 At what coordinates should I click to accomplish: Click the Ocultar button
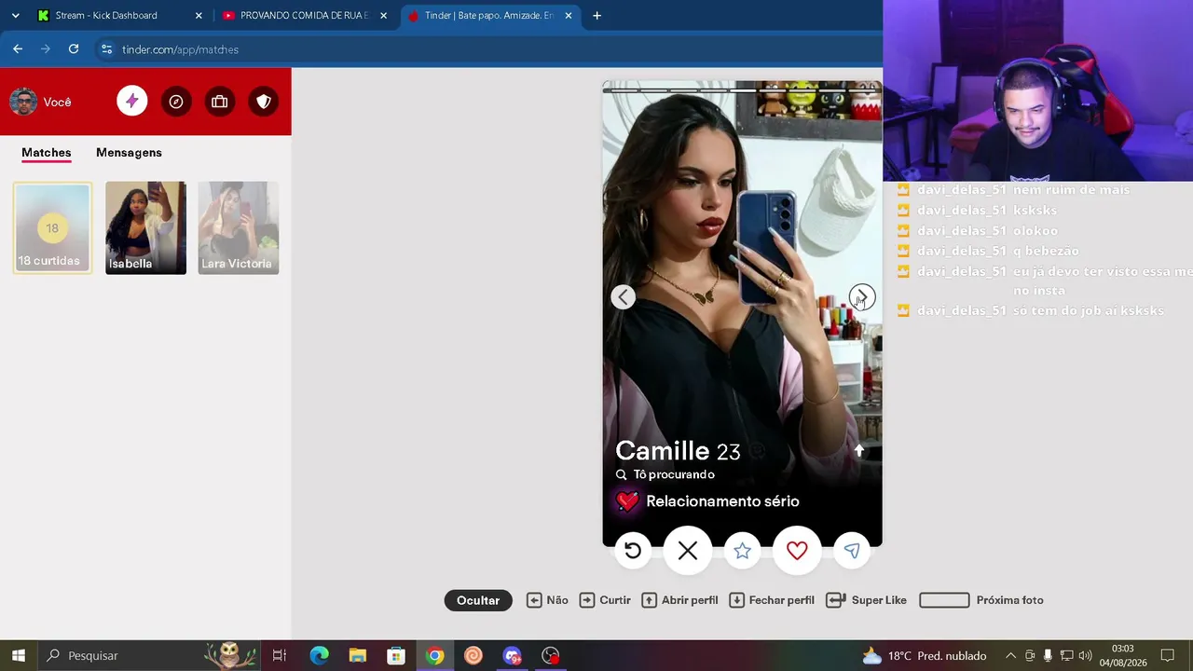478,601
